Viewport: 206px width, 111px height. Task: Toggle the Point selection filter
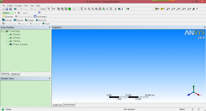(59, 9)
